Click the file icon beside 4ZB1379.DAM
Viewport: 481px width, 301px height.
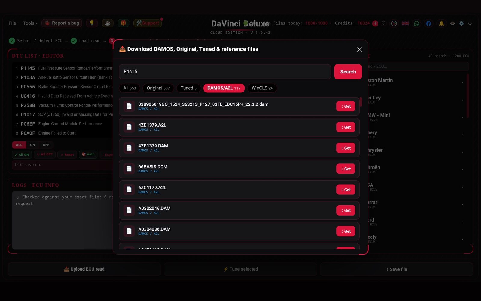pyautogui.click(x=129, y=148)
